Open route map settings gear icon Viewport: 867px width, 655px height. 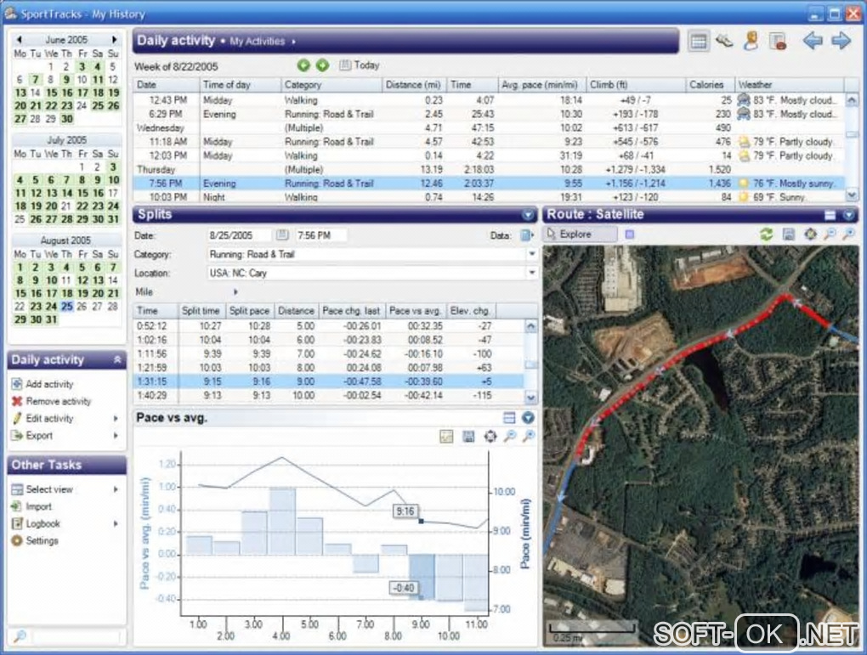810,234
